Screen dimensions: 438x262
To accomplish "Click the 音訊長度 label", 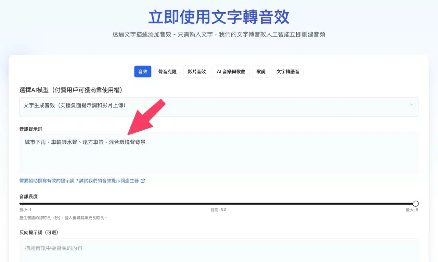I will pos(28,196).
